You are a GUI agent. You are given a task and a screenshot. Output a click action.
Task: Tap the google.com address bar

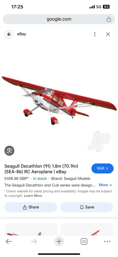(x=59, y=19)
